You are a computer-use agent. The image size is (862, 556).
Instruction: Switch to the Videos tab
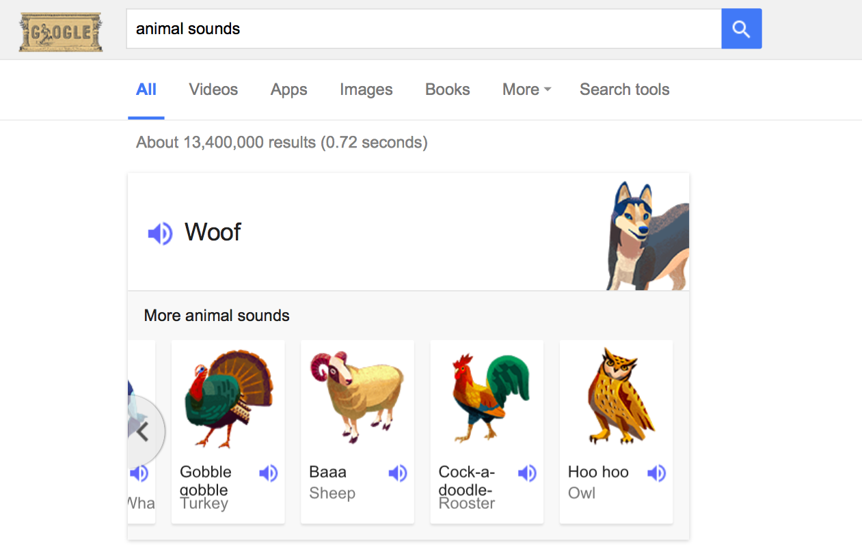213,89
